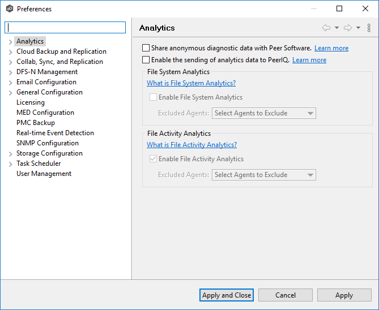This screenshot has height=310, width=379.
Task: Expand the Storage Configuration tree node
Action: (x=11, y=154)
